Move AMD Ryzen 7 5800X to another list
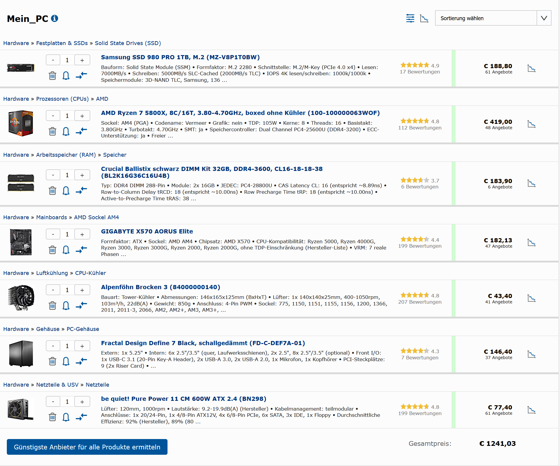560x466 pixels. 81,131
